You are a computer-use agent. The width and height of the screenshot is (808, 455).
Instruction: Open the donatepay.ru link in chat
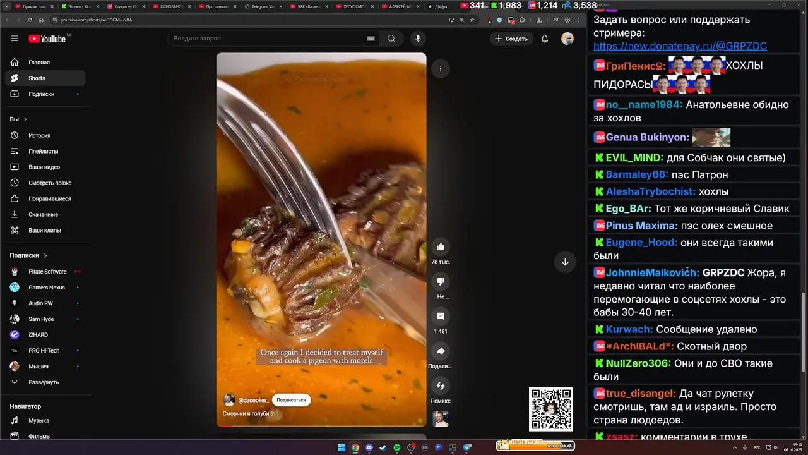(x=680, y=46)
